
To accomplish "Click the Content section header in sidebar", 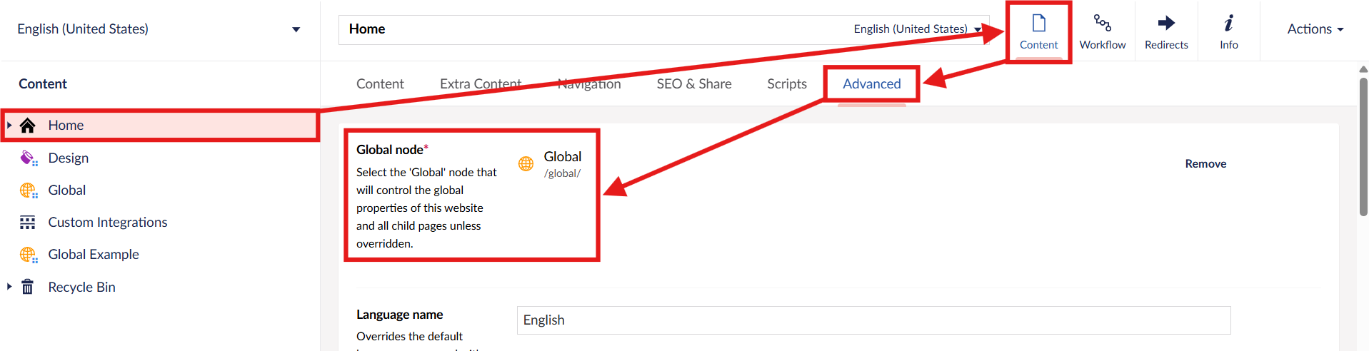I will pyautogui.click(x=43, y=84).
